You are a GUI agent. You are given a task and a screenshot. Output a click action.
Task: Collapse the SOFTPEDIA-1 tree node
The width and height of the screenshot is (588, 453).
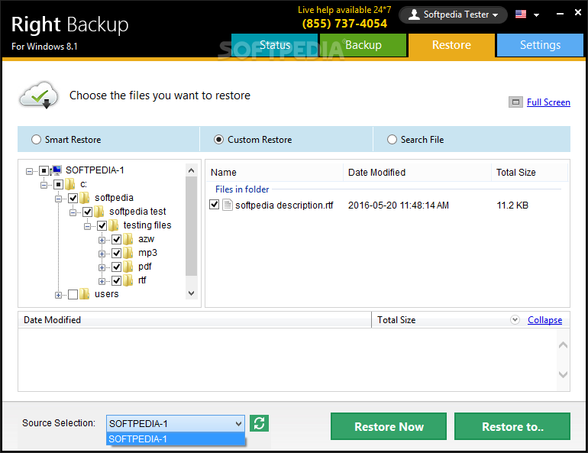(29, 171)
